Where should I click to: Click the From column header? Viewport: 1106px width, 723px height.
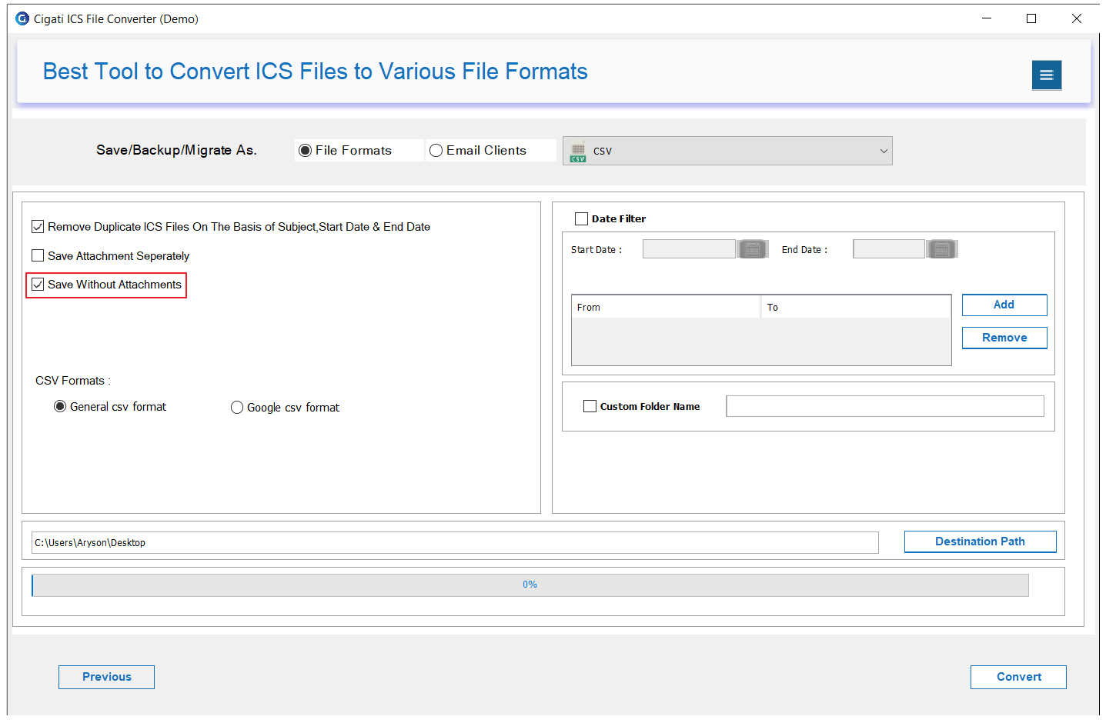666,307
